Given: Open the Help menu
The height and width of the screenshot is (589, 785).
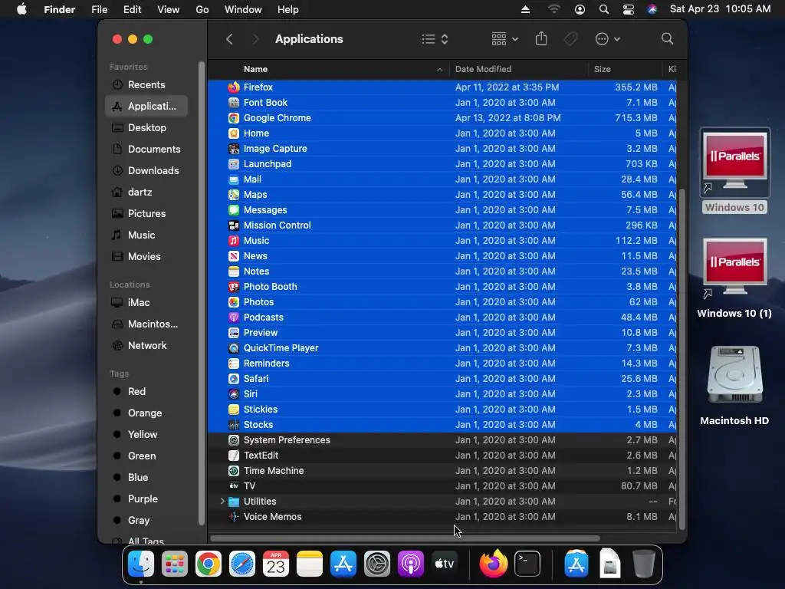Looking at the screenshot, I should [x=288, y=9].
